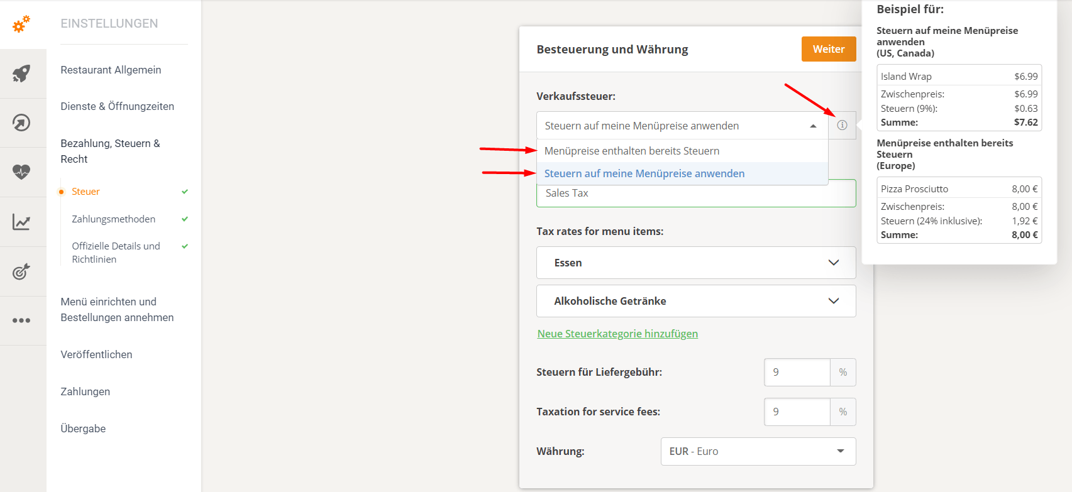Click the green checkmark next to Zahlungsmethoden
The height and width of the screenshot is (492, 1072).
[185, 219]
